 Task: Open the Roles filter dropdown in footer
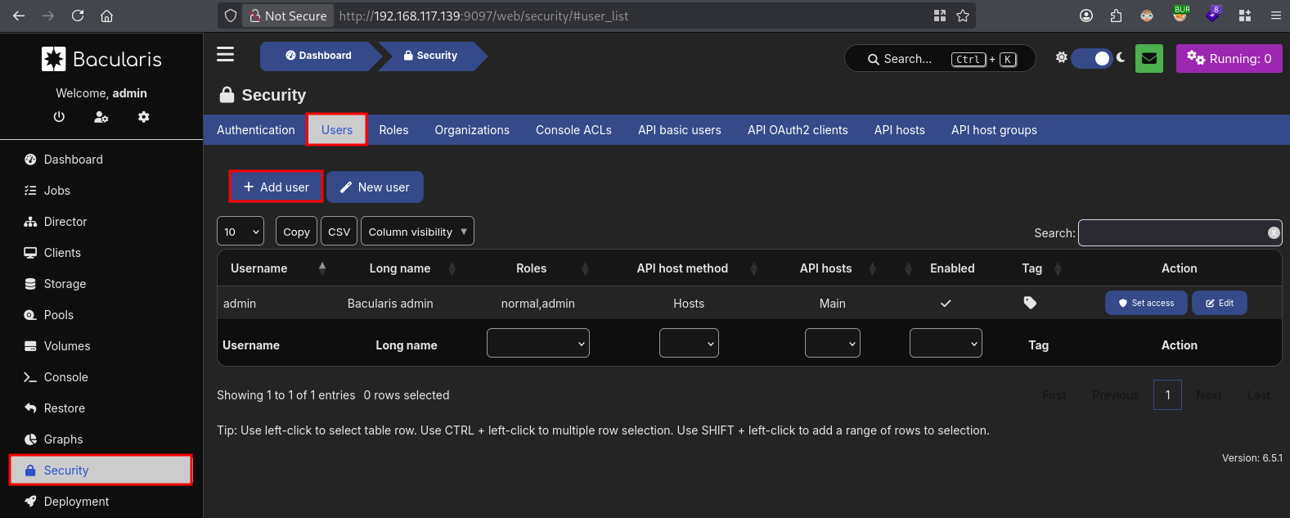[x=538, y=344]
